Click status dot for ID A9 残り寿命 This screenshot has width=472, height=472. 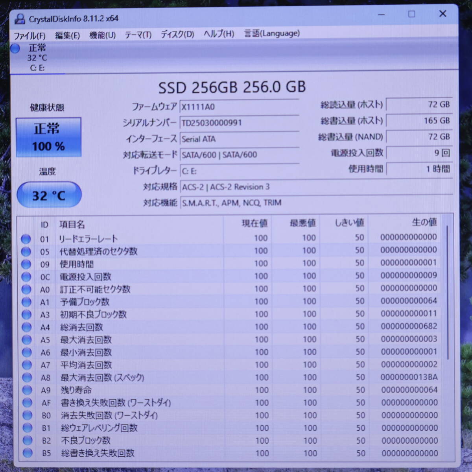27,390
